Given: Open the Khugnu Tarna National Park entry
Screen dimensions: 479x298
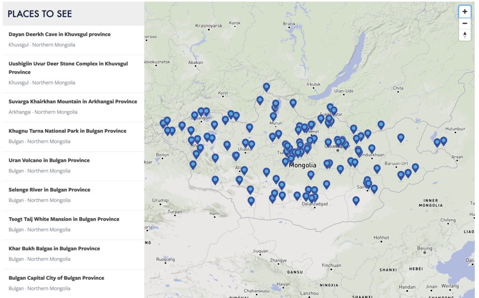Looking at the screenshot, I should tap(67, 131).
